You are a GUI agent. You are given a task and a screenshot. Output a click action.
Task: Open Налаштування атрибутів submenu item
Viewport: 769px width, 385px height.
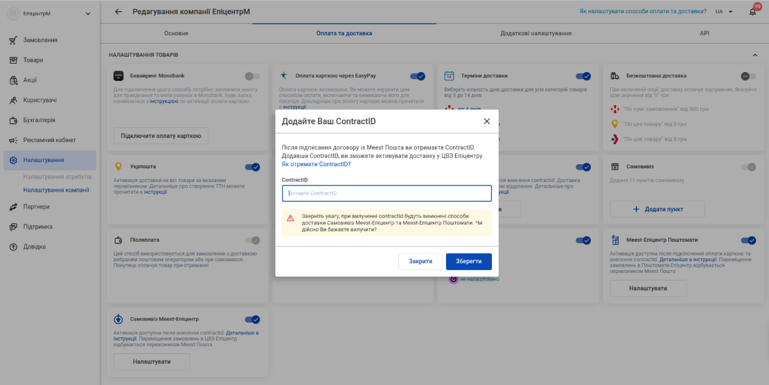pyautogui.click(x=58, y=177)
